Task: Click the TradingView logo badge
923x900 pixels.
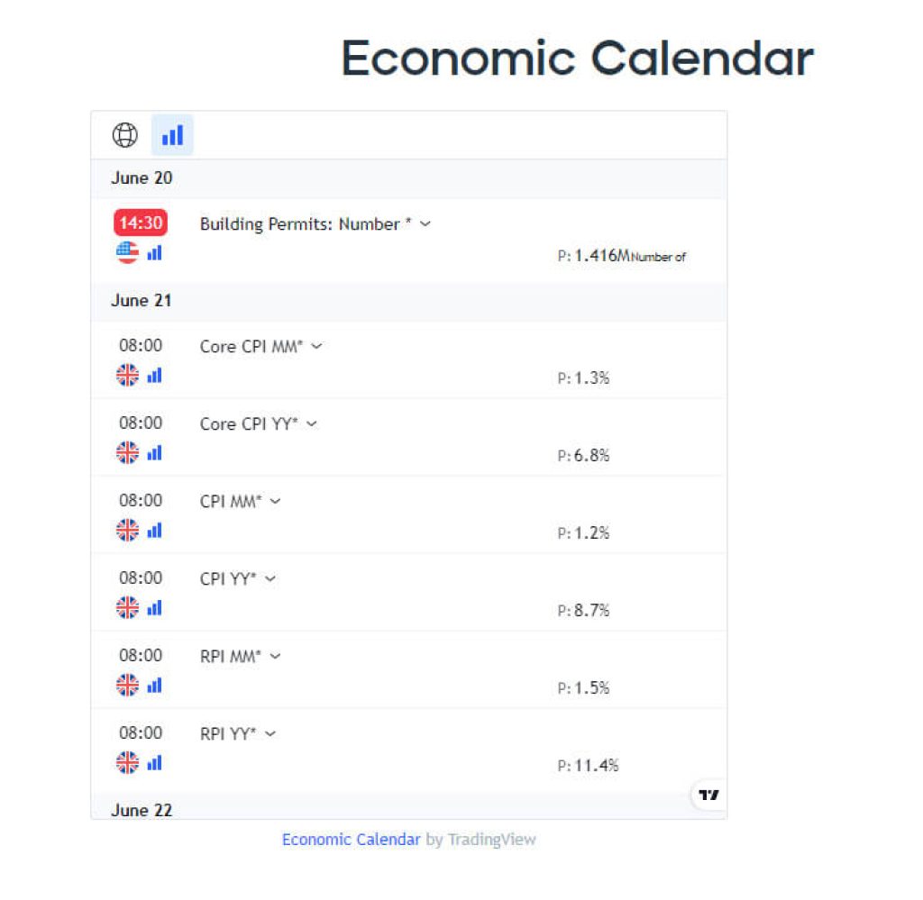Action: (x=709, y=795)
